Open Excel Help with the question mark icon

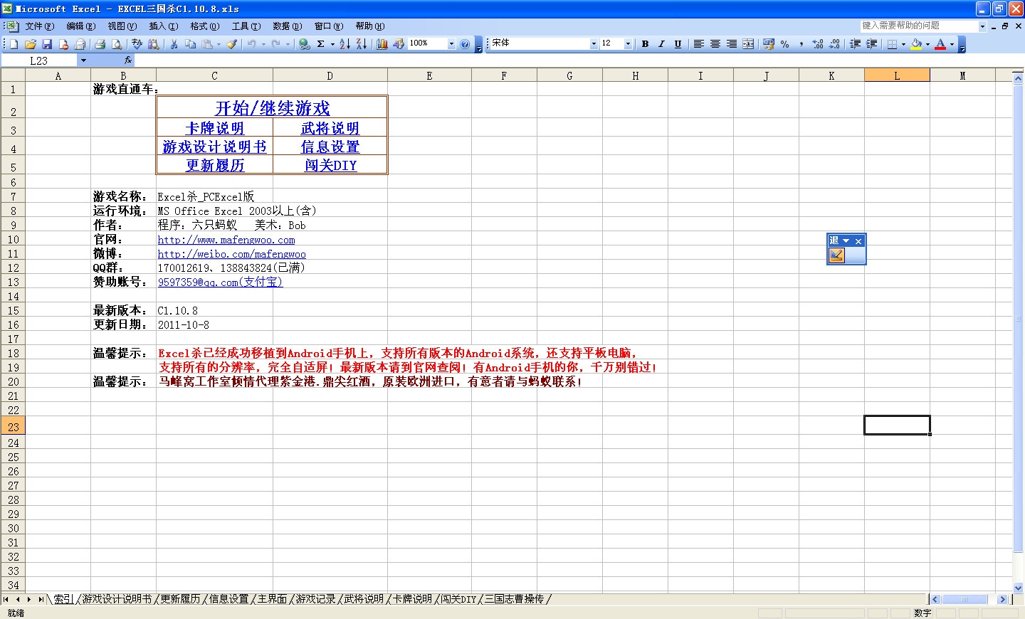[x=465, y=44]
